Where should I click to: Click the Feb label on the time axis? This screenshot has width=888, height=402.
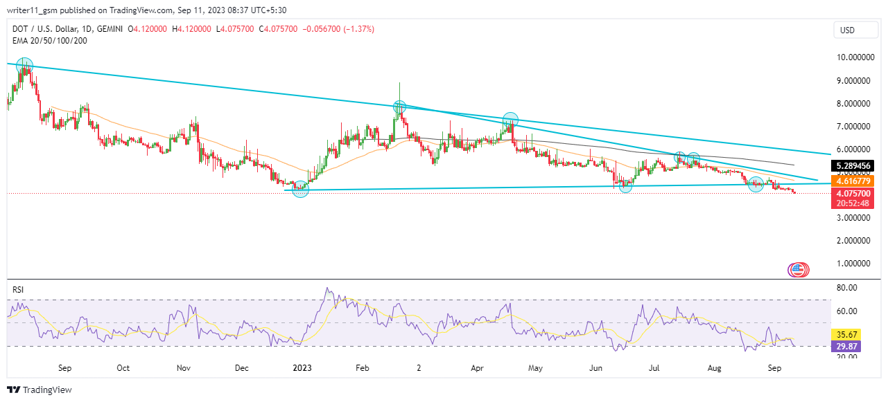click(x=363, y=369)
